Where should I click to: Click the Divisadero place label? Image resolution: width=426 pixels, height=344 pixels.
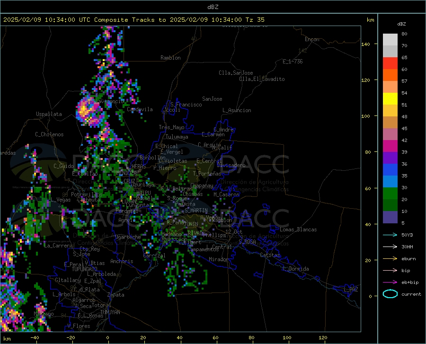coord(231,165)
